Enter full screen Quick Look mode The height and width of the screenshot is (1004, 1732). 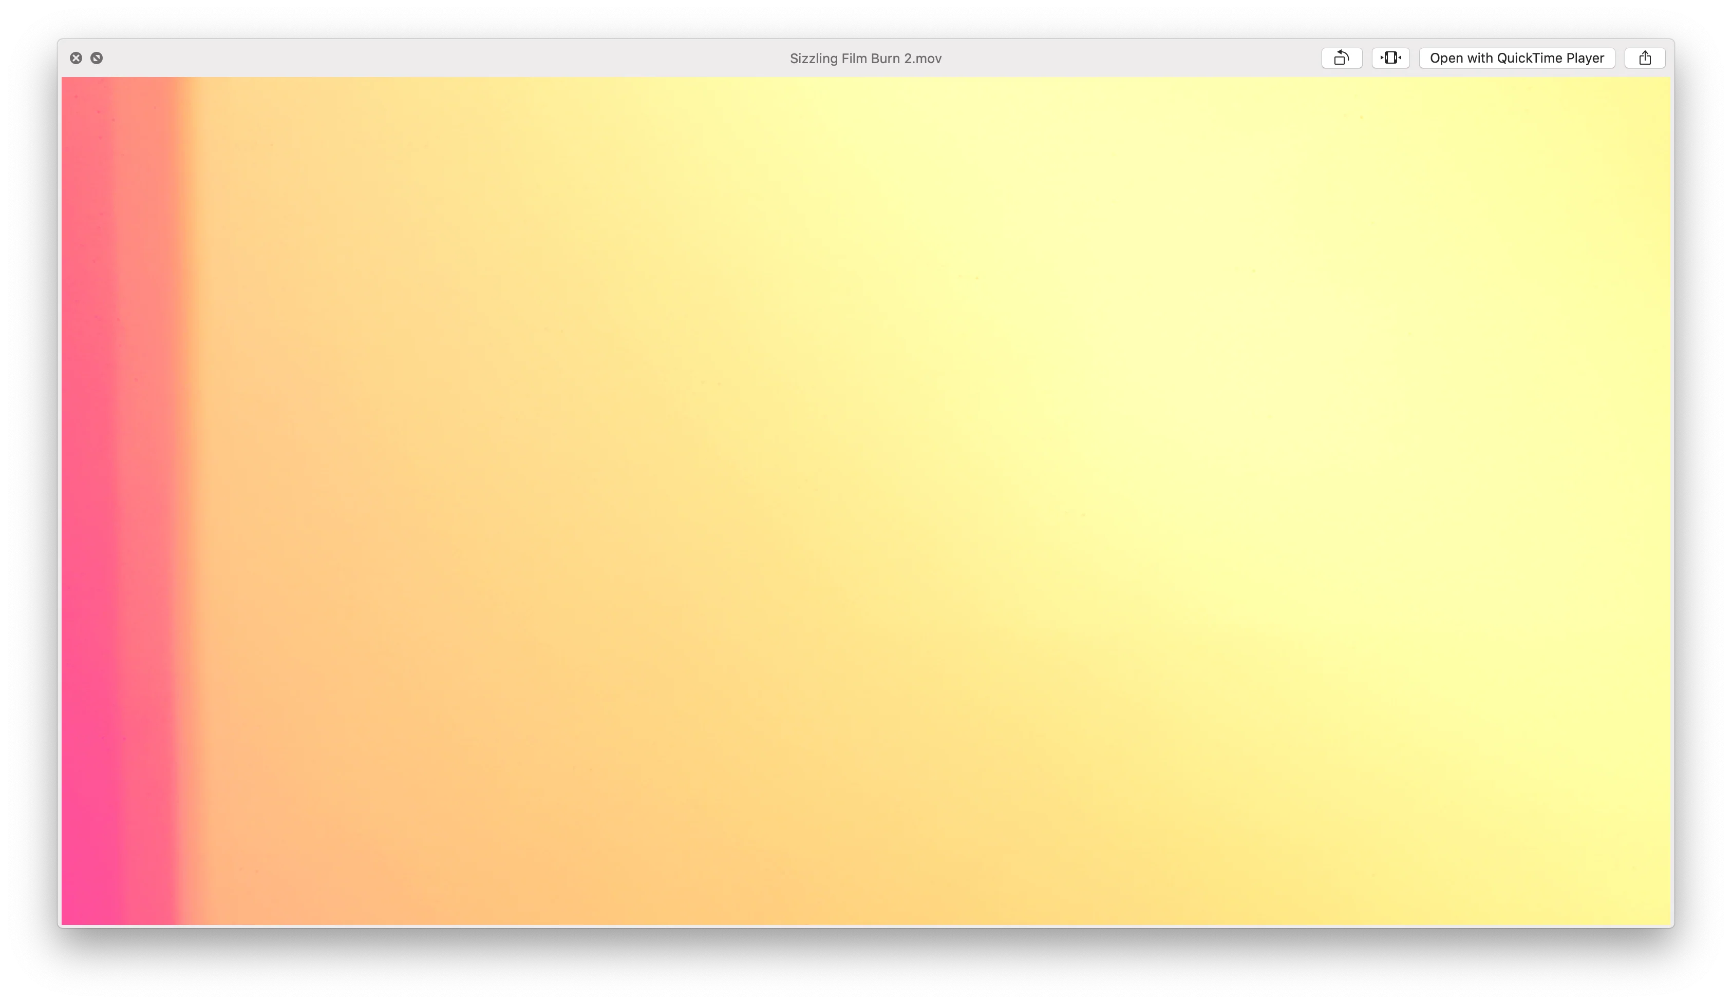[96, 57]
